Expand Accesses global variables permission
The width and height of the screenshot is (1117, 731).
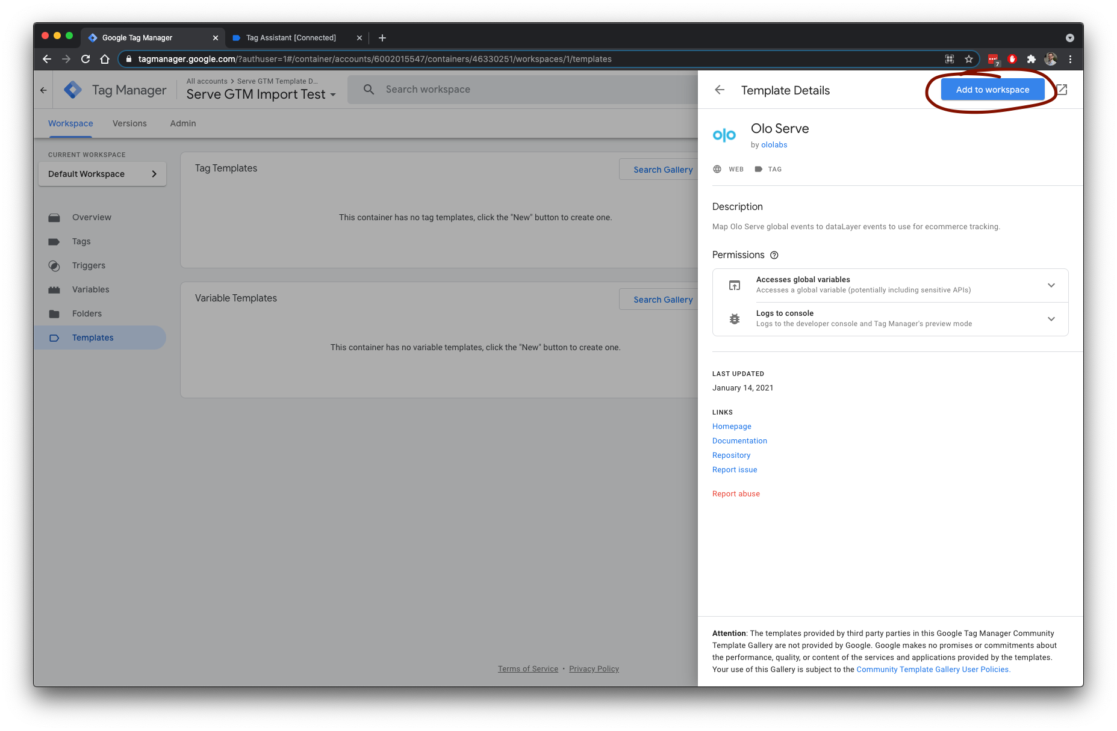(x=1051, y=285)
